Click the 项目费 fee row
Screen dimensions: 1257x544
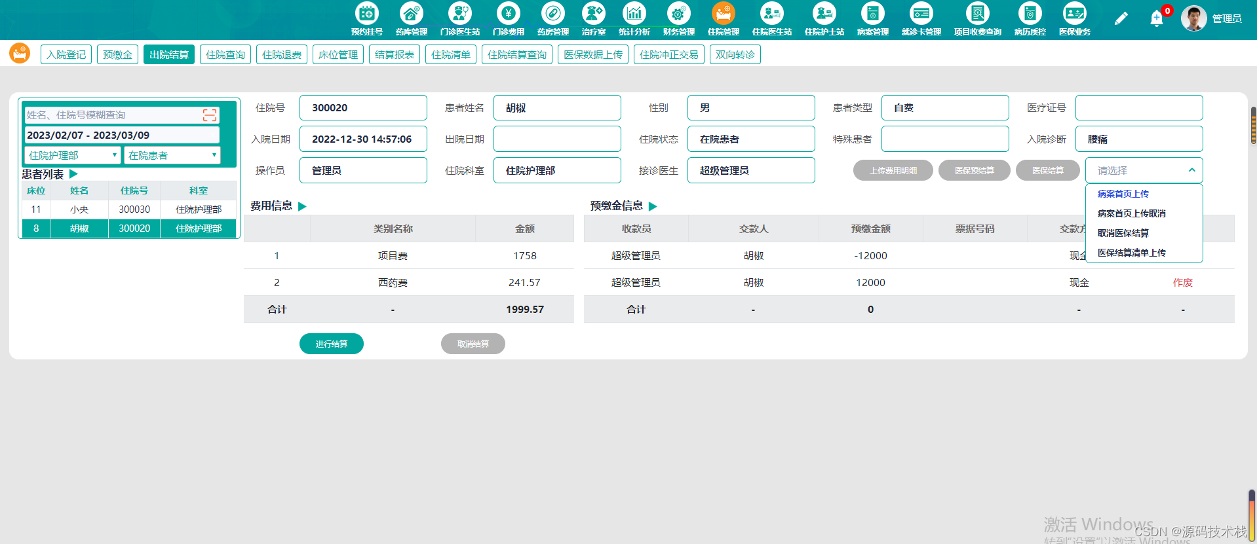click(x=409, y=255)
